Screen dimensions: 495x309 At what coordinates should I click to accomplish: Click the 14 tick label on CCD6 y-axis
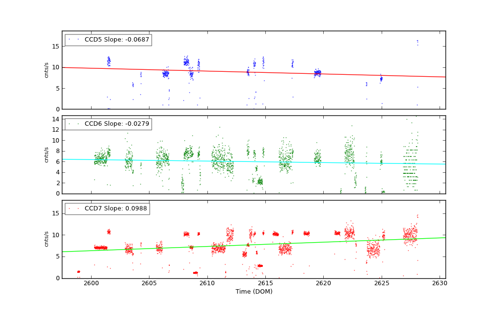pyautogui.click(x=55, y=119)
